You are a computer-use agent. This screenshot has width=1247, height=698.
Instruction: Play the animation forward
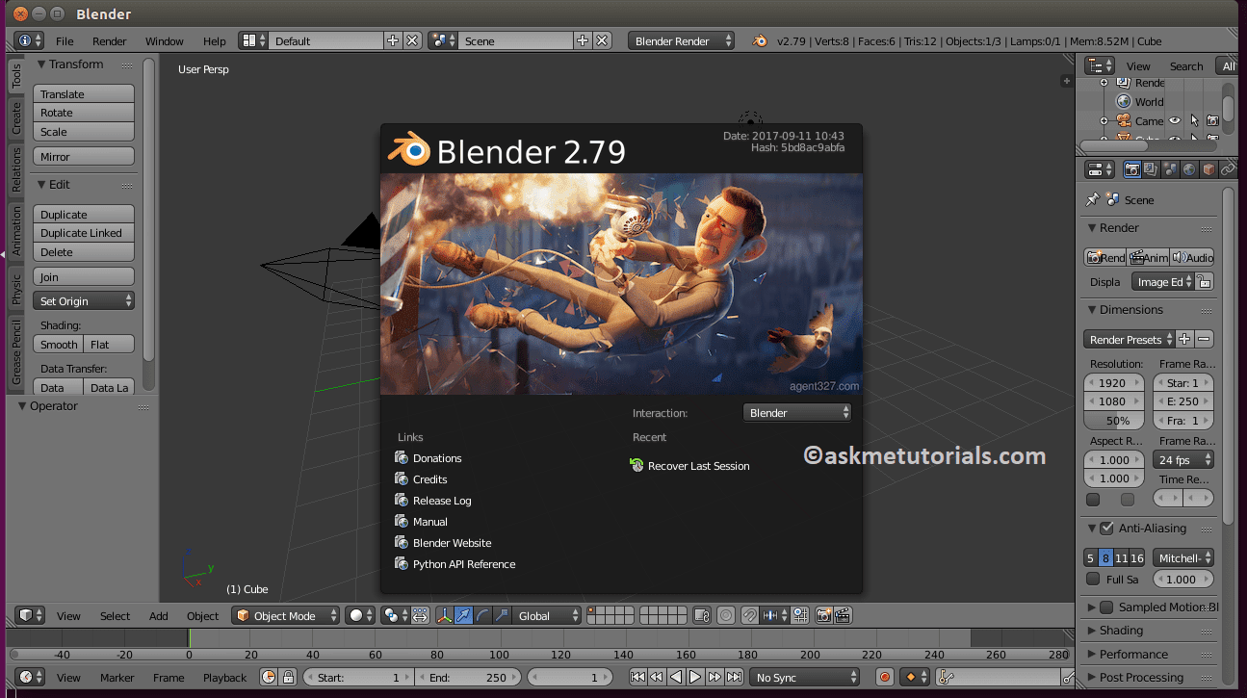(695, 677)
